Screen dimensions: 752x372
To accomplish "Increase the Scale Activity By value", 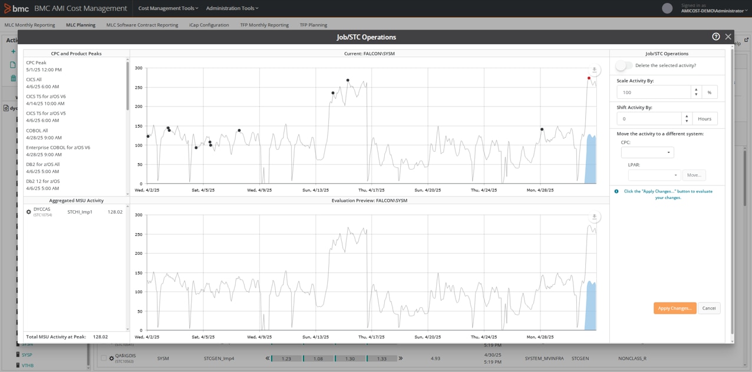I will (x=696, y=89).
